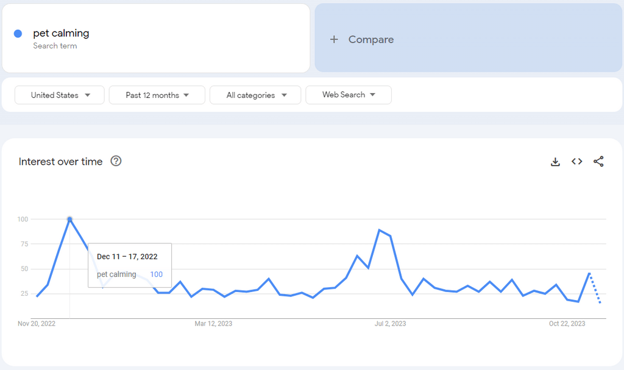
Task: Click the Oct 22, 2023 axis label
Action: pyautogui.click(x=567, y=324)
